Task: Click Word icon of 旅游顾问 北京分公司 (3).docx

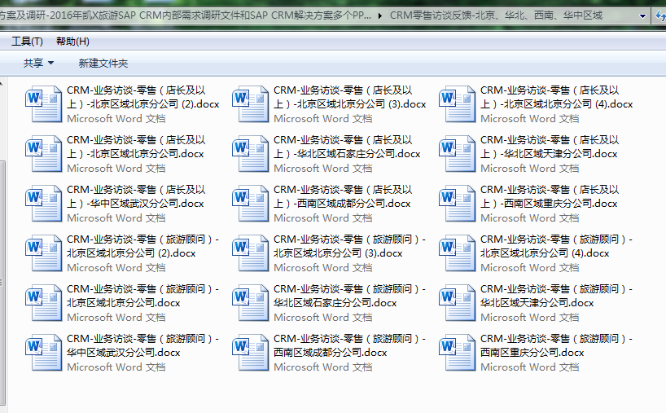Action: [x=251, y=253]
